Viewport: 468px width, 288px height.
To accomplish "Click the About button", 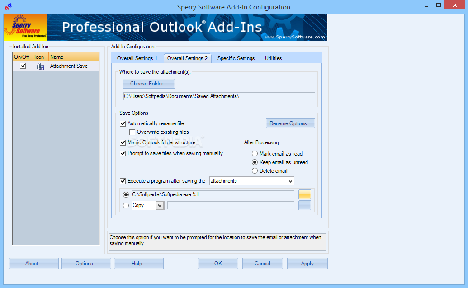I will pyautogui.click(x=34, y=264).
